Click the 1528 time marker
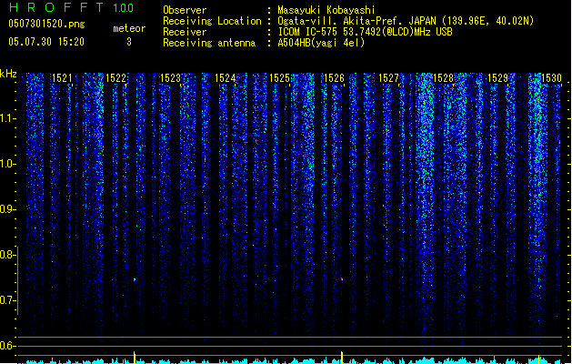 [443, 78]
